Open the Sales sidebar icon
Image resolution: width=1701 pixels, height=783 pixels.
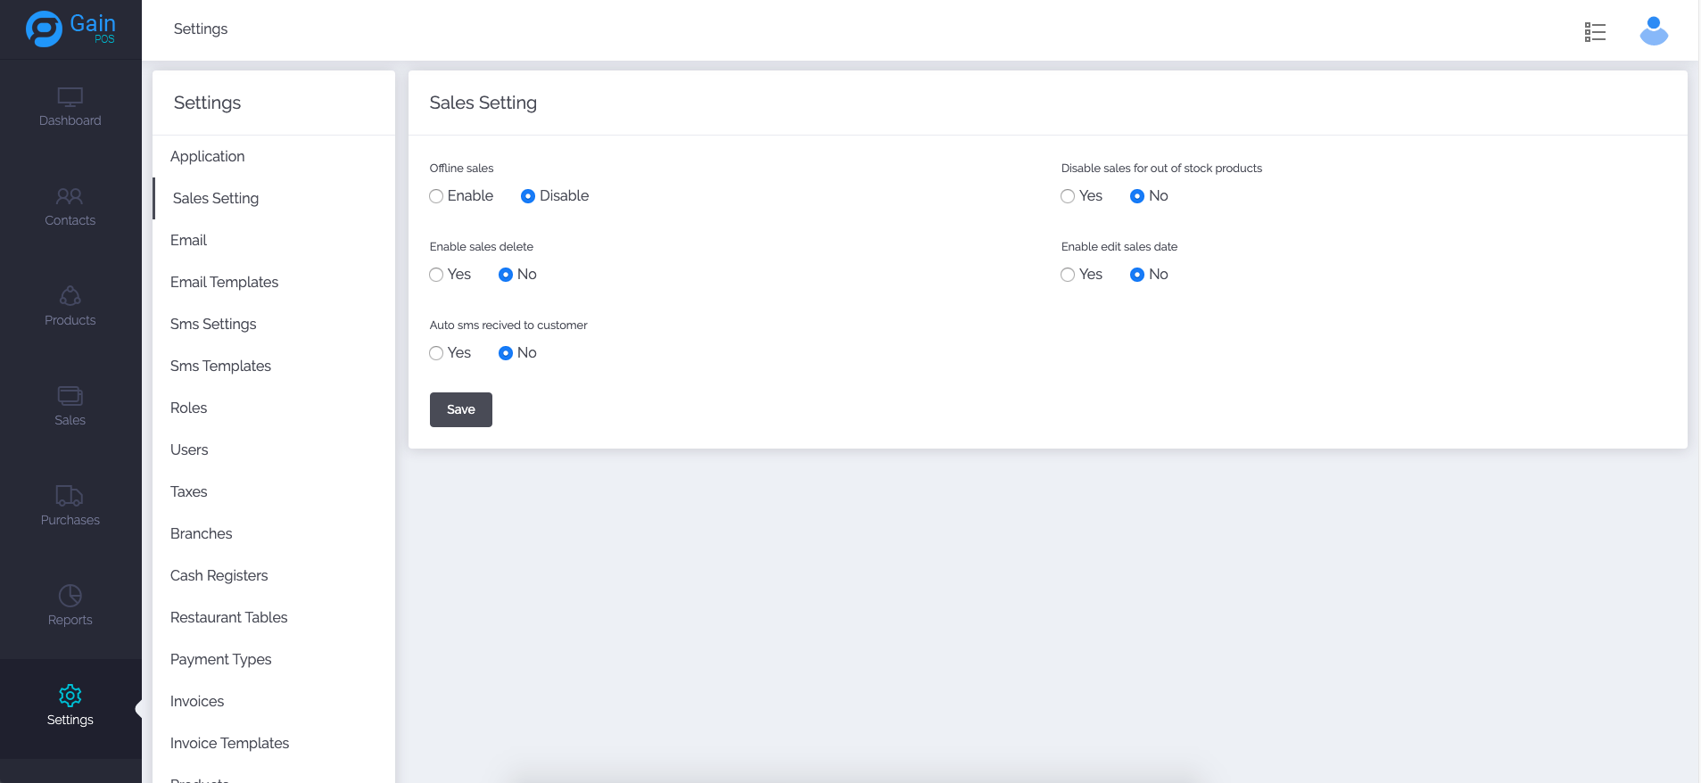point(70,396)
